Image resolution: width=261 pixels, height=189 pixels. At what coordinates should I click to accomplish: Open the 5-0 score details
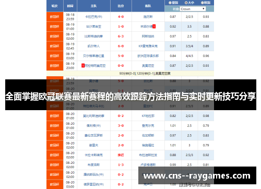click(121, 56)
